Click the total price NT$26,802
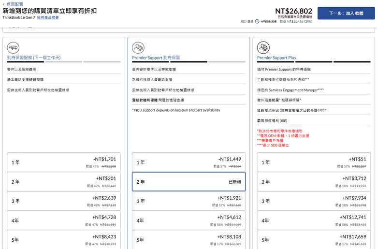This screenshot has height=249, width=377. [293, 11]
